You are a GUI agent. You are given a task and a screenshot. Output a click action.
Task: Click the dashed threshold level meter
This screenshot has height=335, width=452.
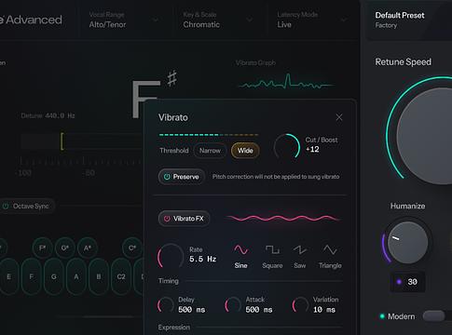click(209, 135)
